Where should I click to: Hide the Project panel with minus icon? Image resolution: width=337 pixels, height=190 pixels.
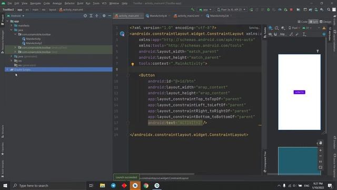click(110, 16)
